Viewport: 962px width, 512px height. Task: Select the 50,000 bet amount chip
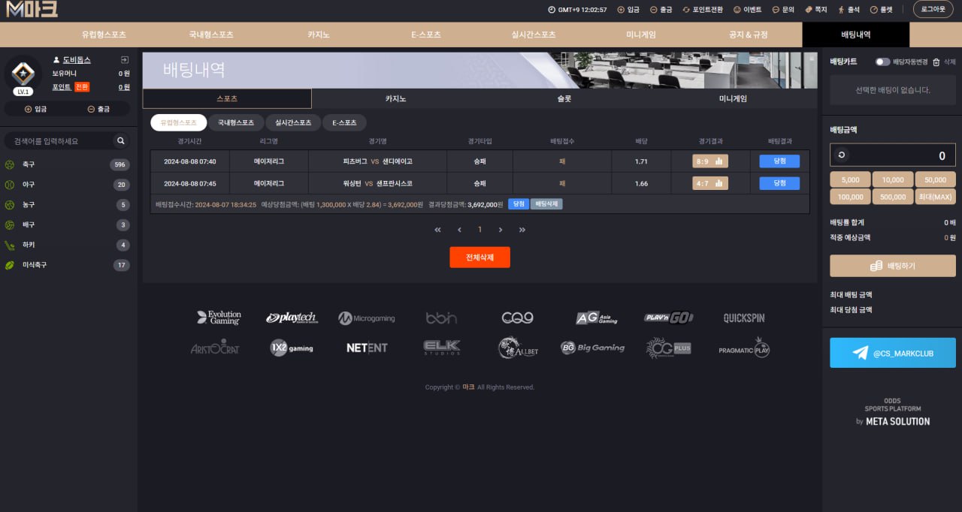[x=935, y=179]
